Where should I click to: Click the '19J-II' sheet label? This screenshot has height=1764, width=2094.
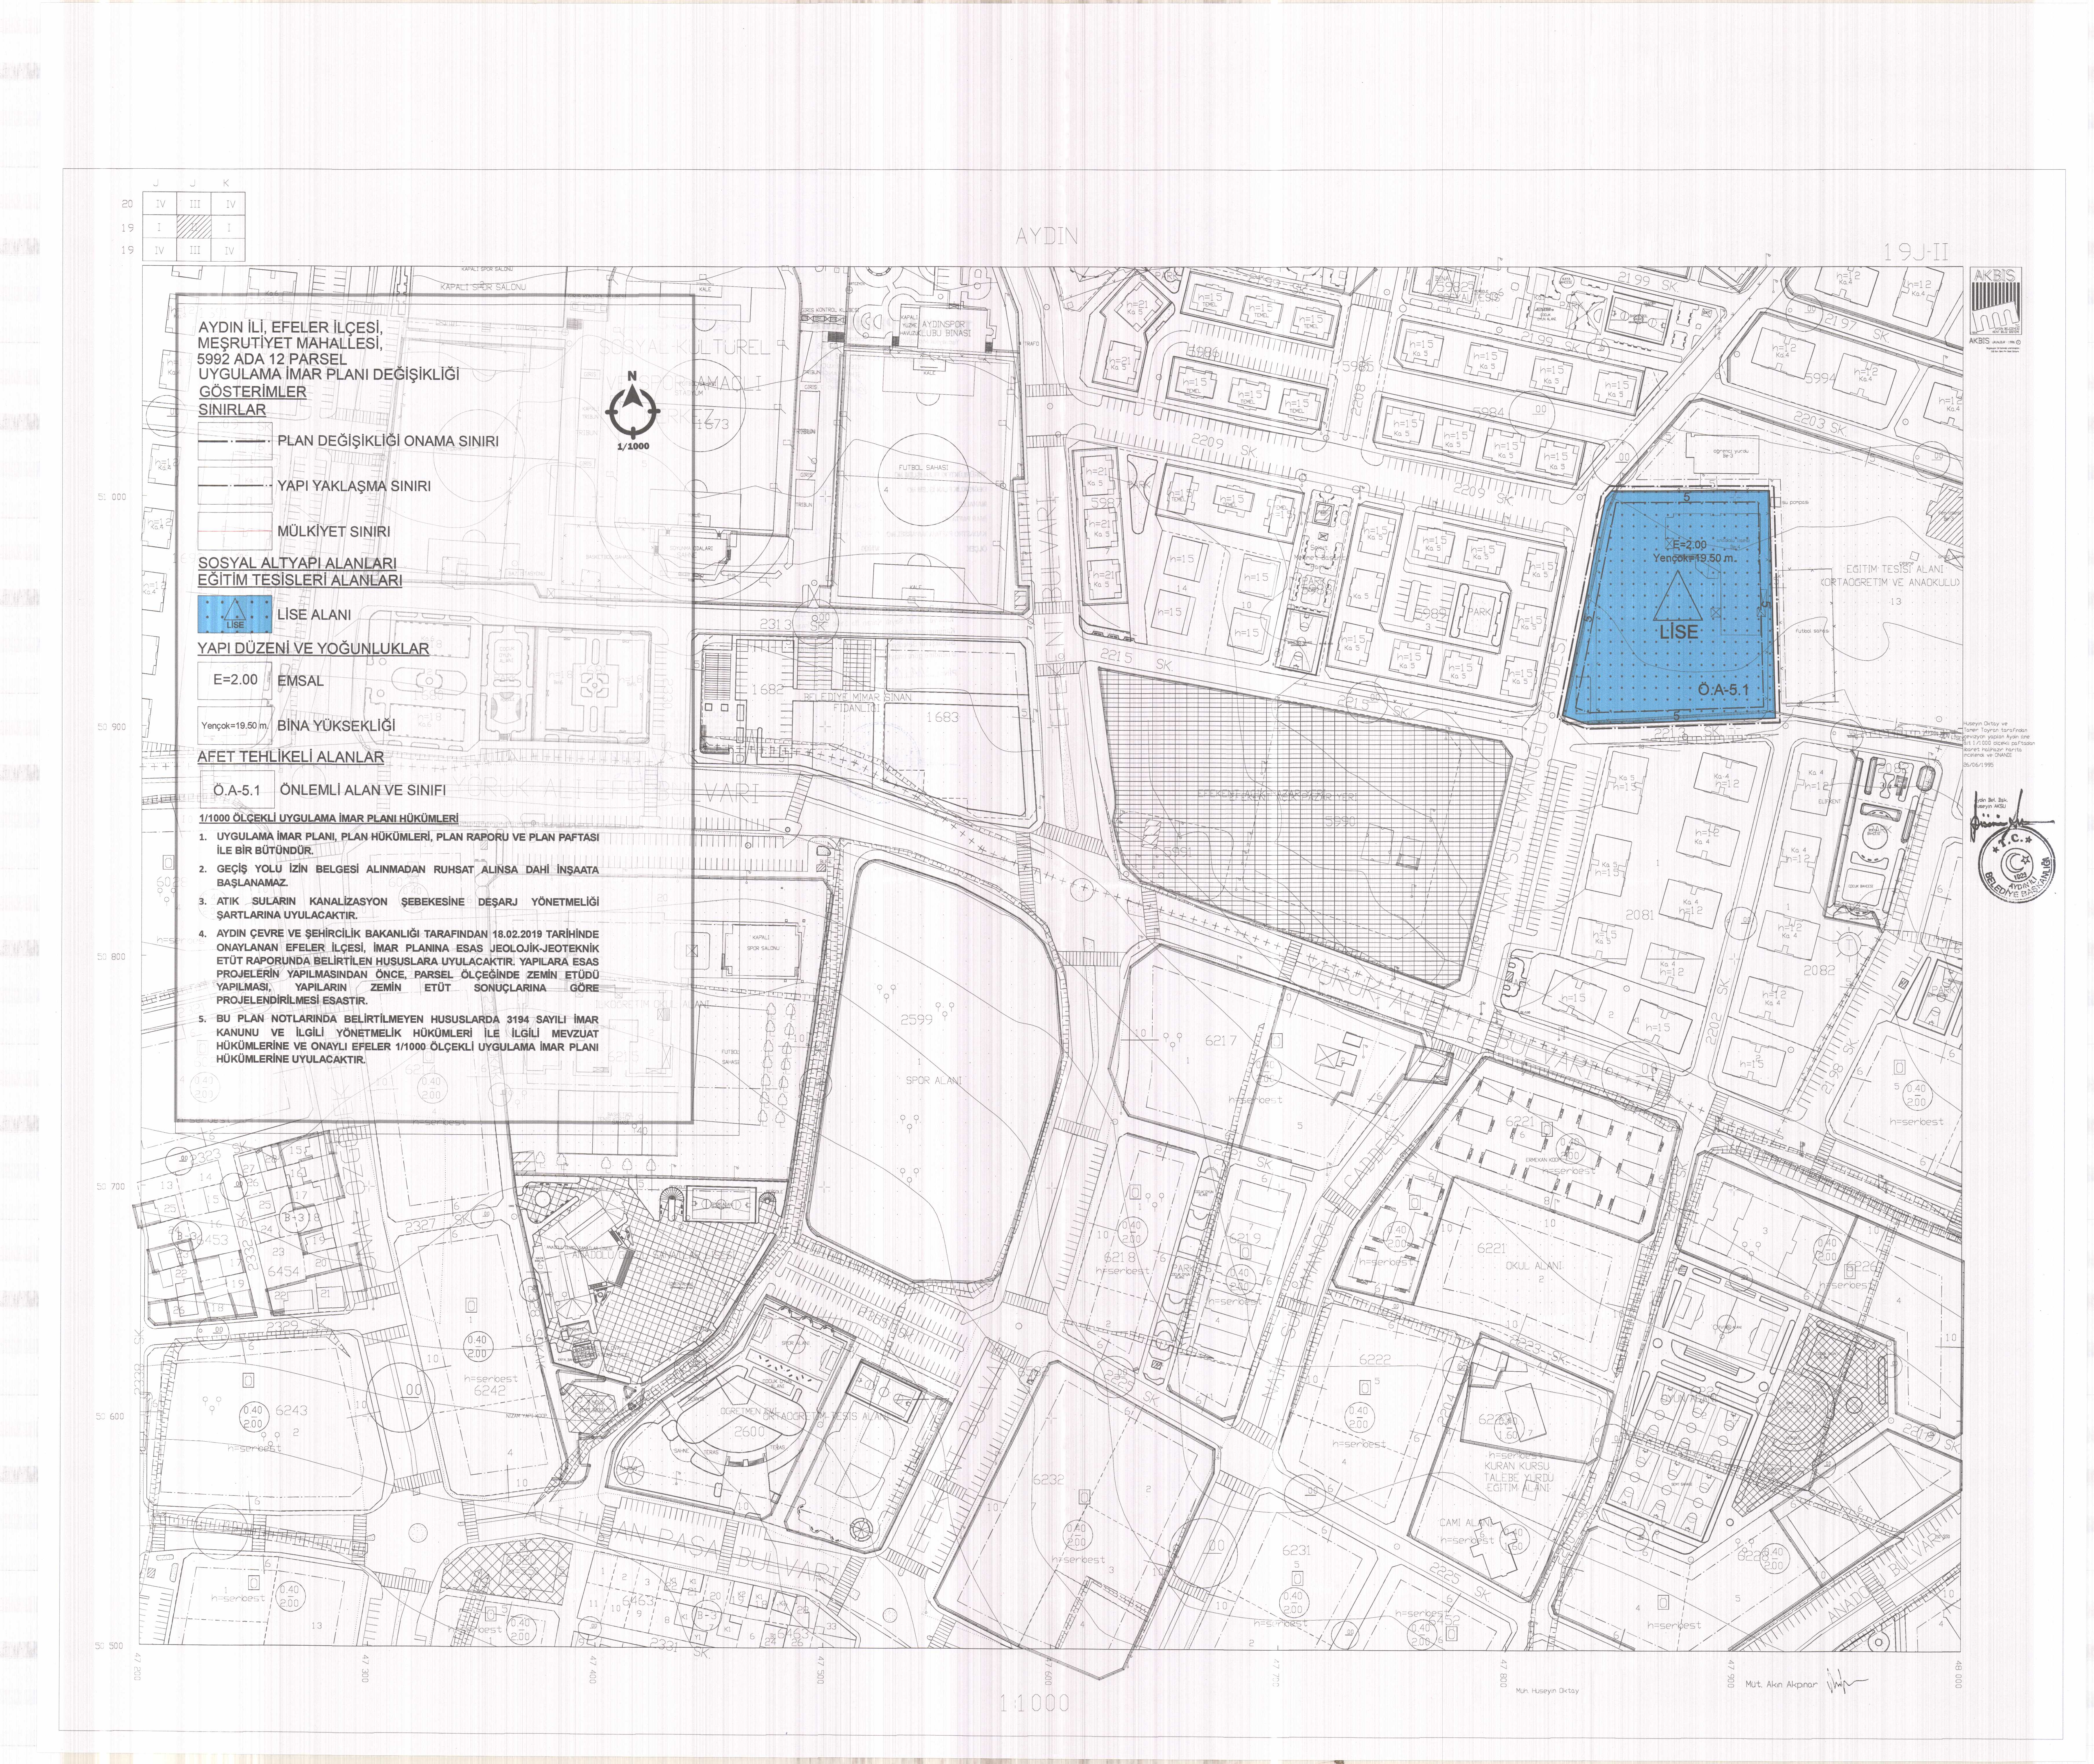pyautogui.click(x=1916, y=253)
